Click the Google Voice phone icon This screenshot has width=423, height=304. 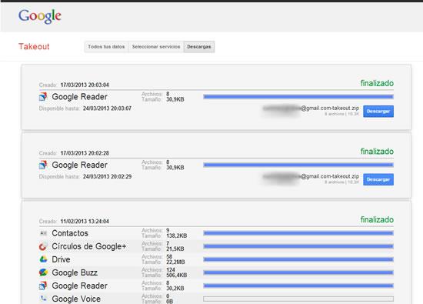coord(43,299)
